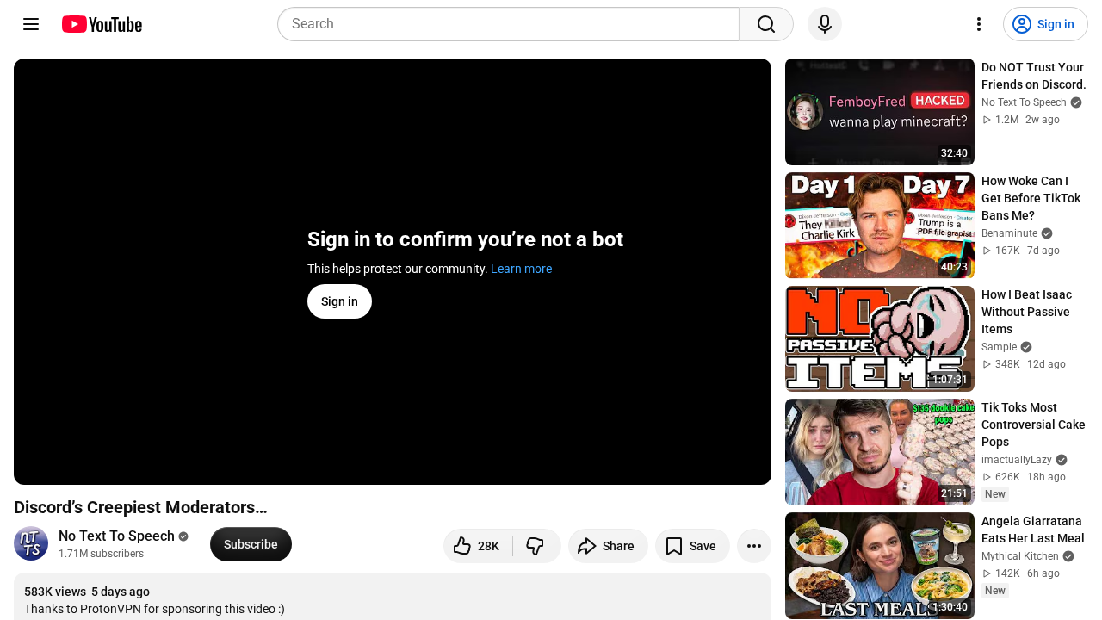Like the video with thumbs up
Viewport: 1102px width, 620px height.
478,546
